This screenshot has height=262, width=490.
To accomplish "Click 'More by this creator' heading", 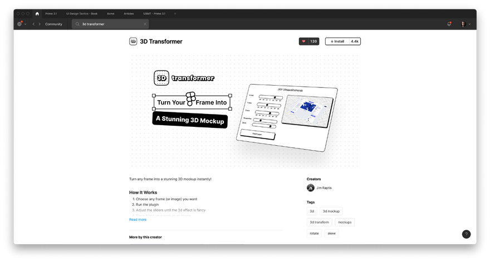I will 145,237.
